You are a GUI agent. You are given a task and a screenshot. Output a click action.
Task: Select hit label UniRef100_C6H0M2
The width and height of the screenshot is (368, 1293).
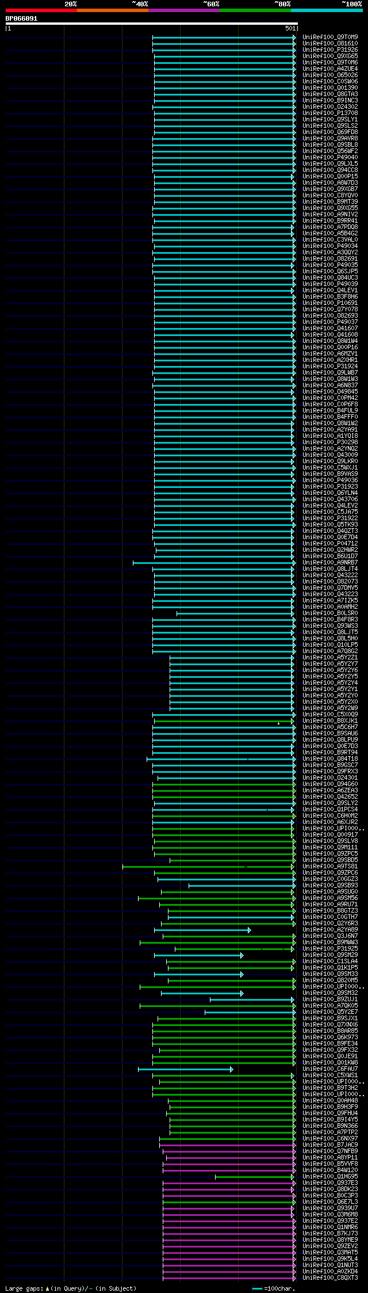pos(330,815)
